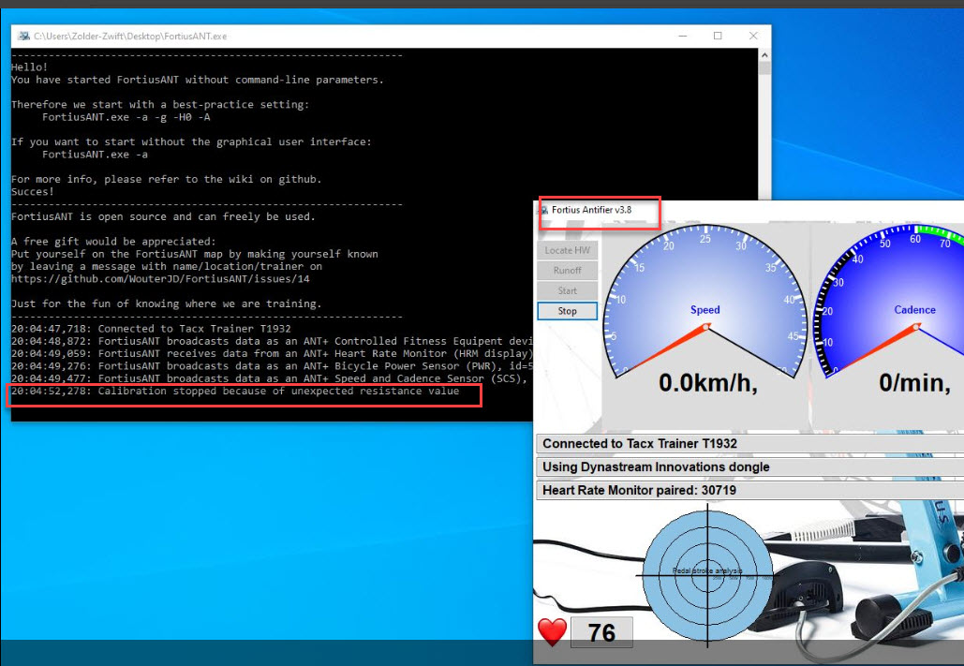Click the console window icon in FortiusANT.exe title bar

pos(23,37)
